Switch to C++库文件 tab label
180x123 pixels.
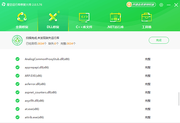pyautogui.click(x=84, y=27)
